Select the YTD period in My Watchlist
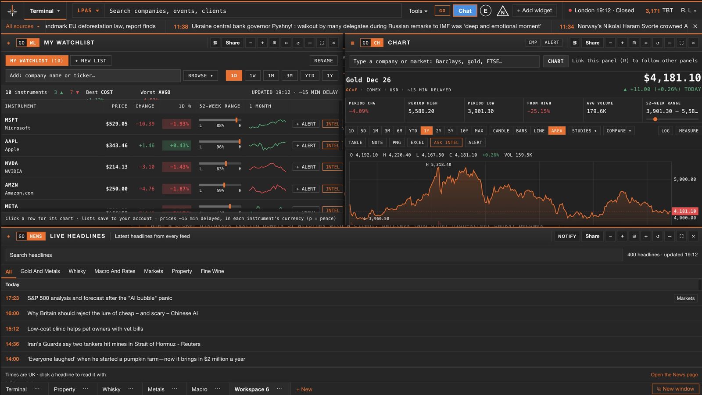The height and width of the screenshot is (395, 702). point(310,75)
